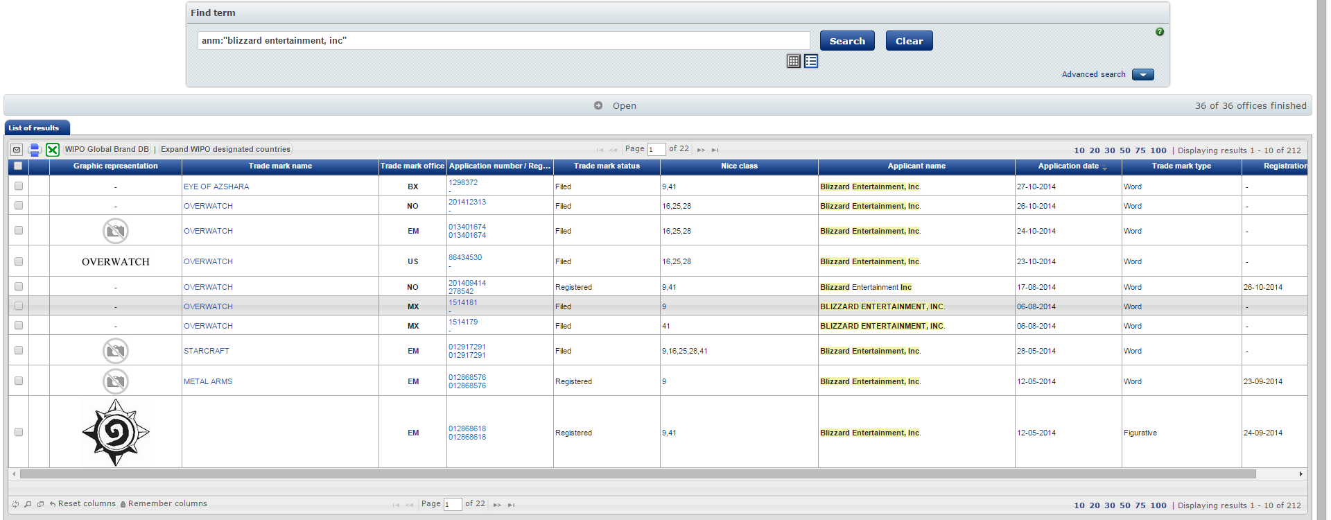This screenshot has width=1331, height=520.
Task: Sort by Application number column header
Action: tap(500, 166)
